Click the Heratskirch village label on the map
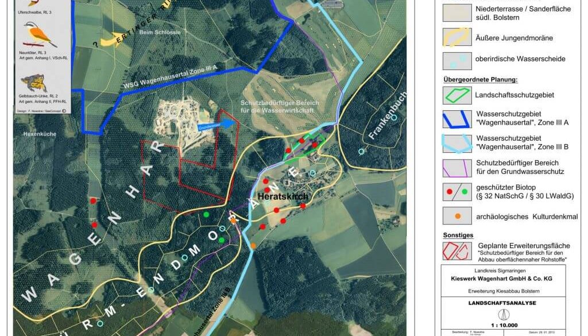588x336 pixels. (x=283, y=196)
